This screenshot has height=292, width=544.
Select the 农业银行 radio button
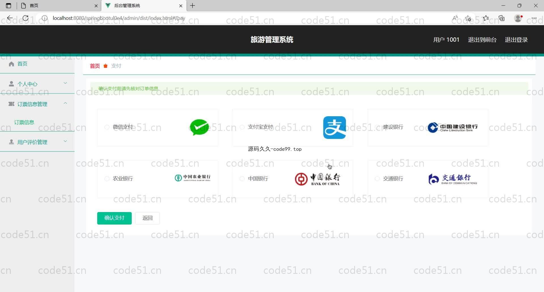pyautogui.click(x=107, y=179)
